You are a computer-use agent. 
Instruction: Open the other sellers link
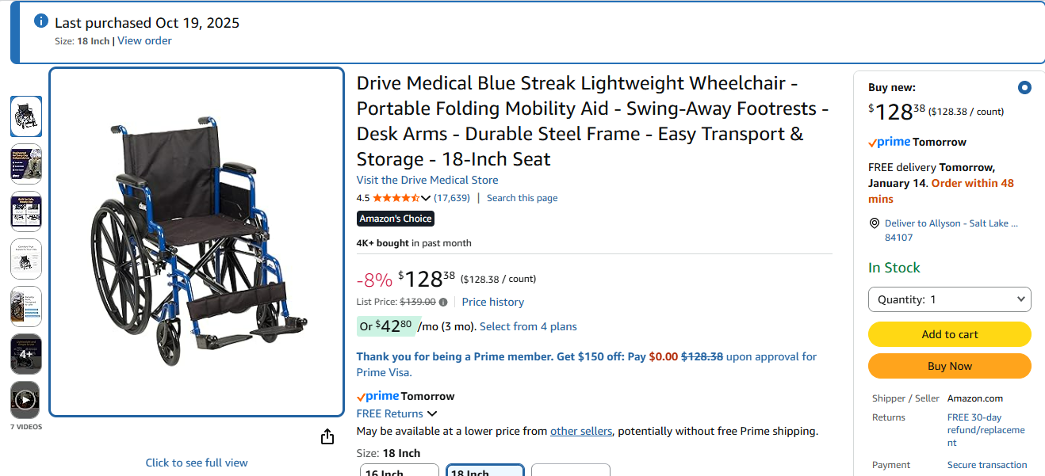coord(581,431)
